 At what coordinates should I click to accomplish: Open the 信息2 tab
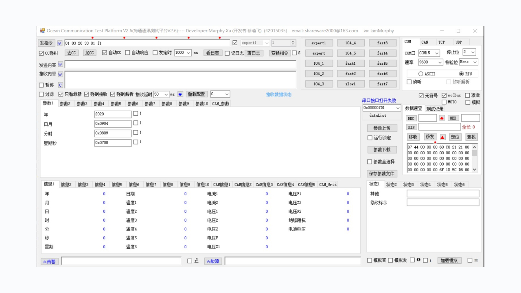coord(66,185)
